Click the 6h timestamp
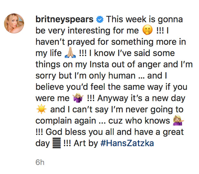Image resolution: width=199 pixels, height=174 pixels. pyautogui.click(x=40, y=162)
